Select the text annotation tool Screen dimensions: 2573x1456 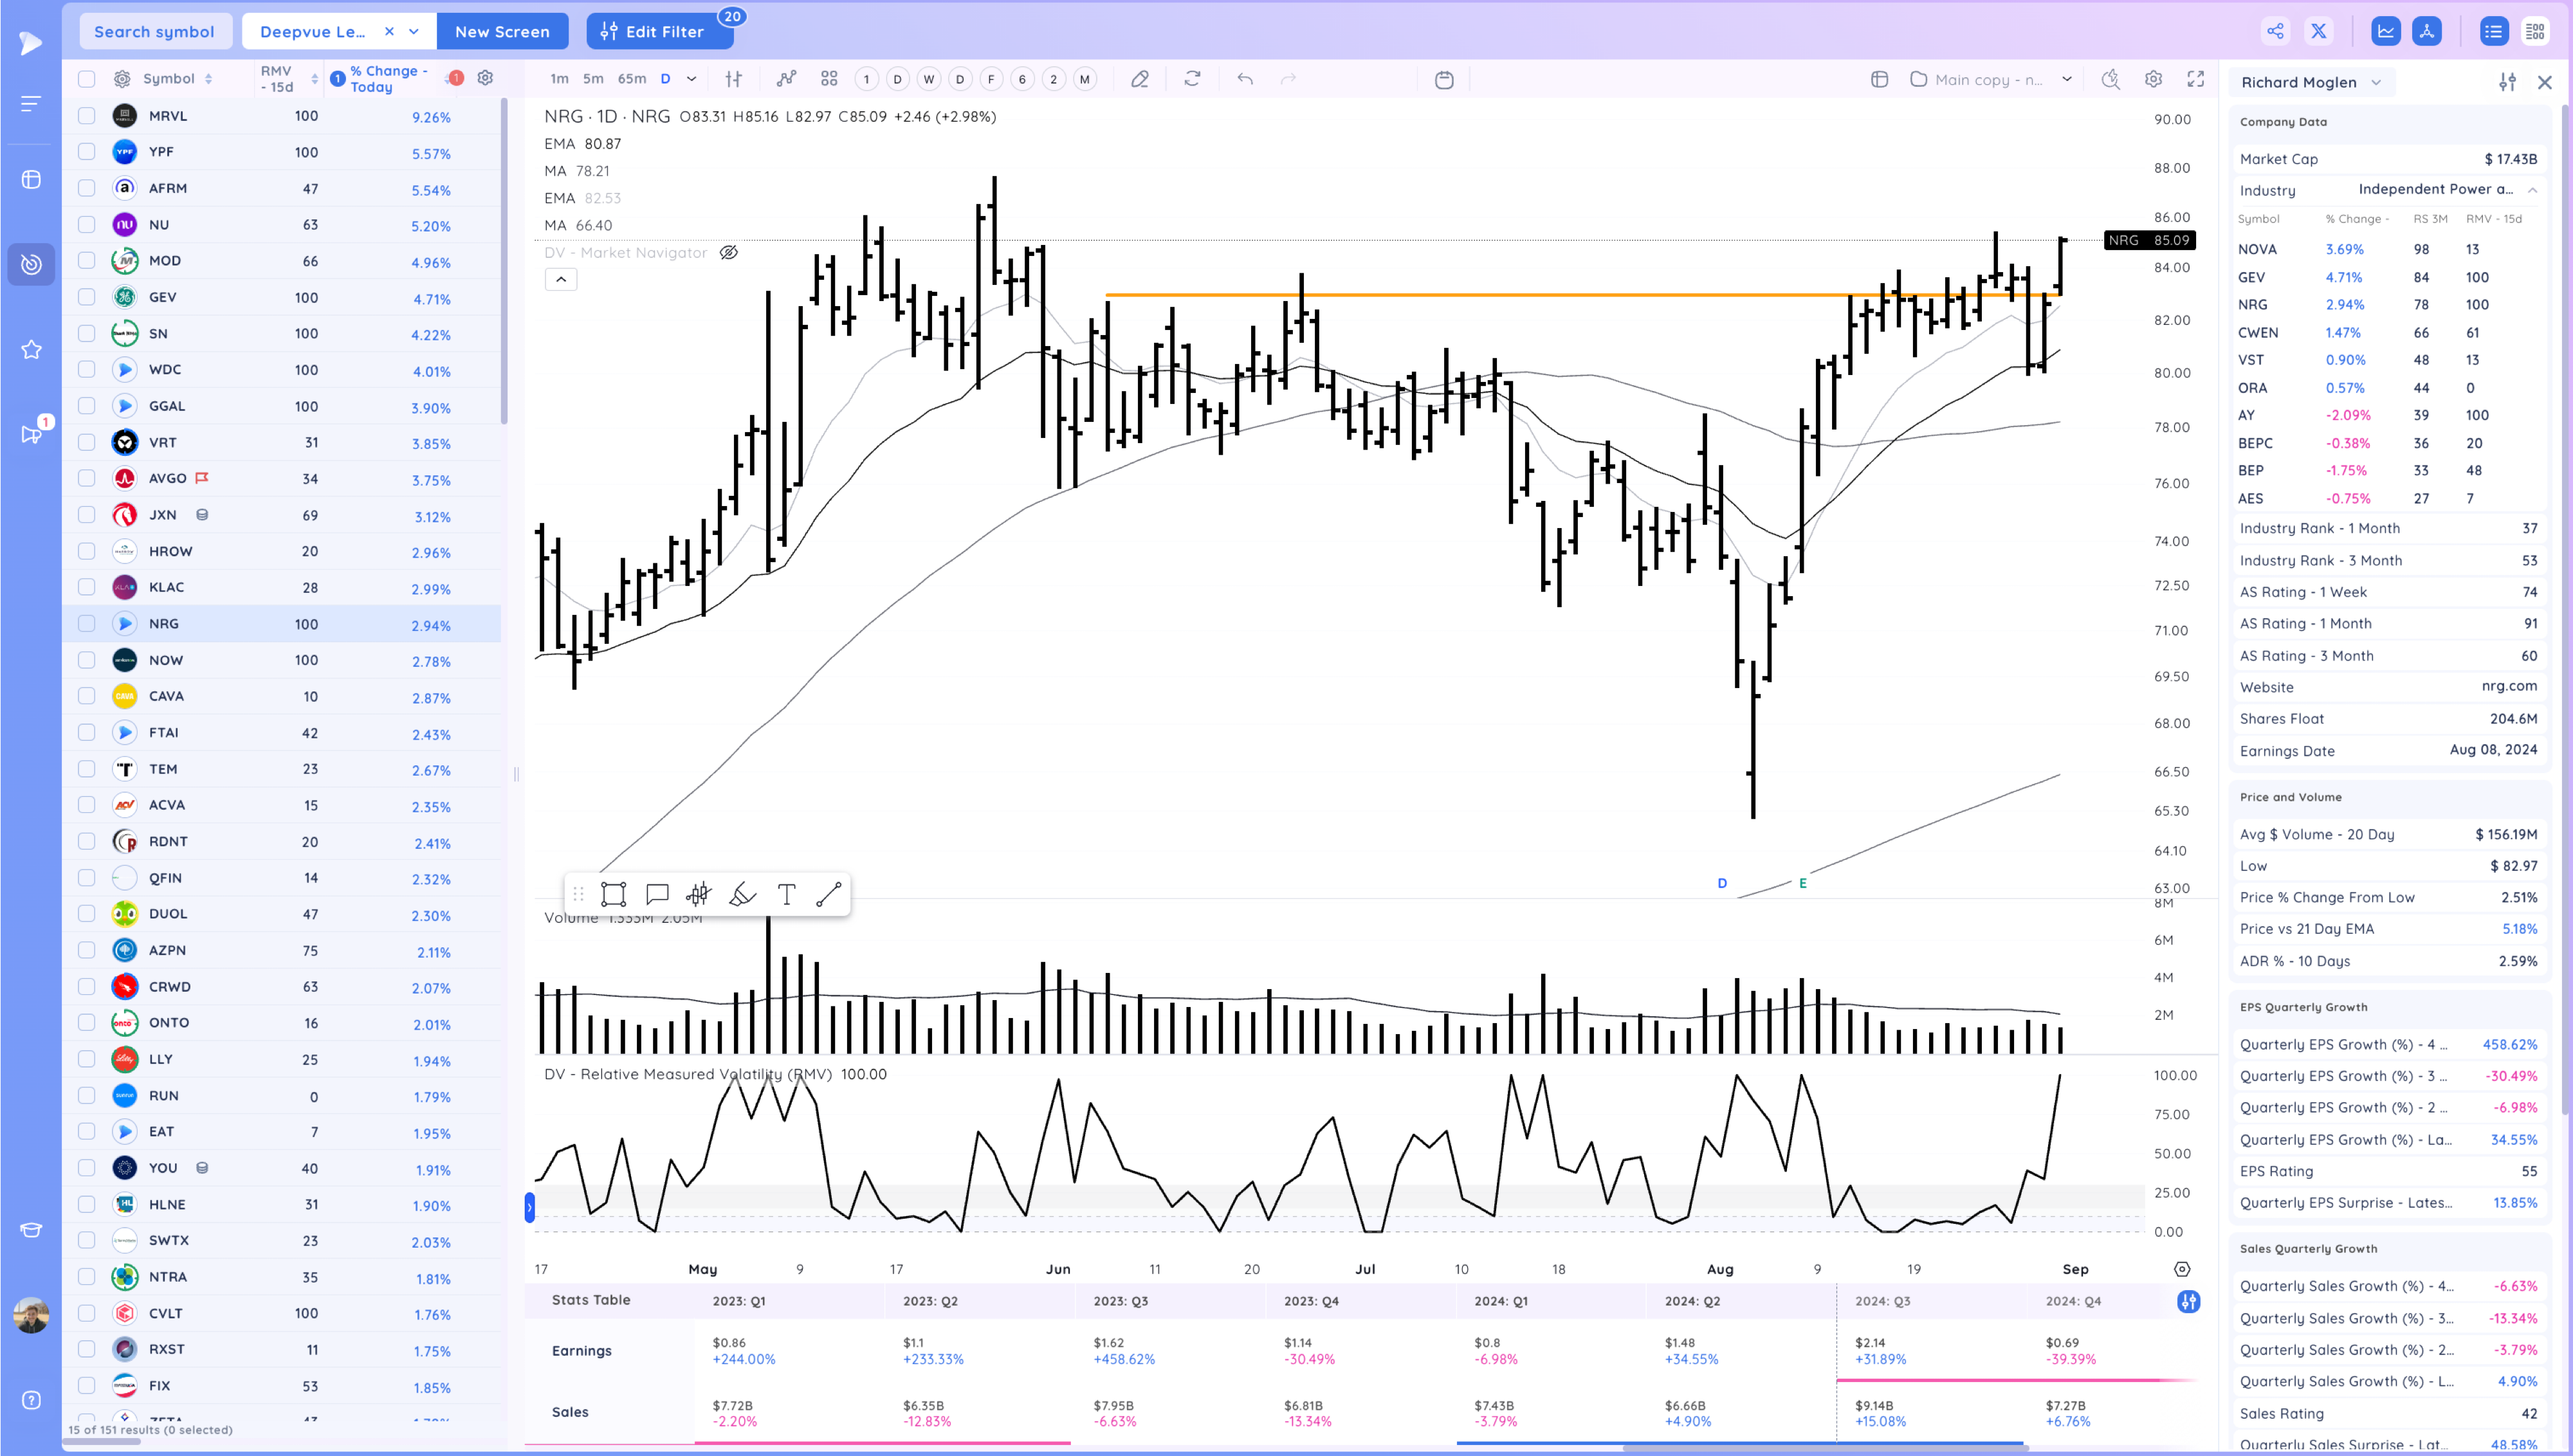click(x=786, y=894)
